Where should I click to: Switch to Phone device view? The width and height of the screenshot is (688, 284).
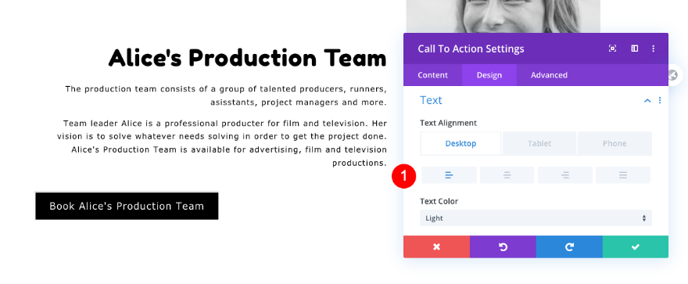click(x=615, y=143)
